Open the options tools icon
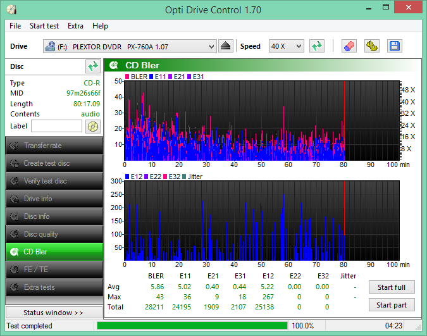Viewport: 427px width, 336px height. click(x=371, y=46)
